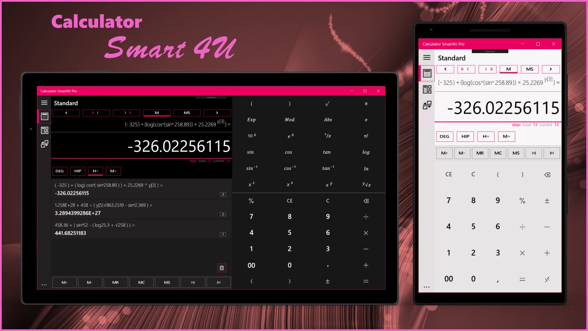
Task: Click the divide key on tablet
Action: [x=366, y=217]
